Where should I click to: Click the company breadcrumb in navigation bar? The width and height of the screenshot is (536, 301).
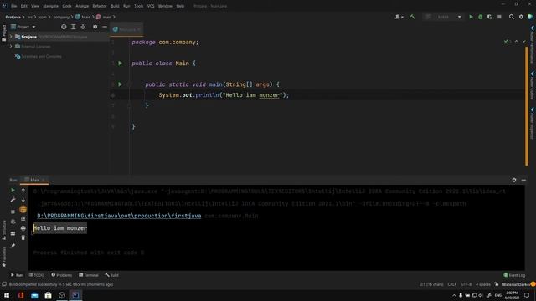coord(61,17)
